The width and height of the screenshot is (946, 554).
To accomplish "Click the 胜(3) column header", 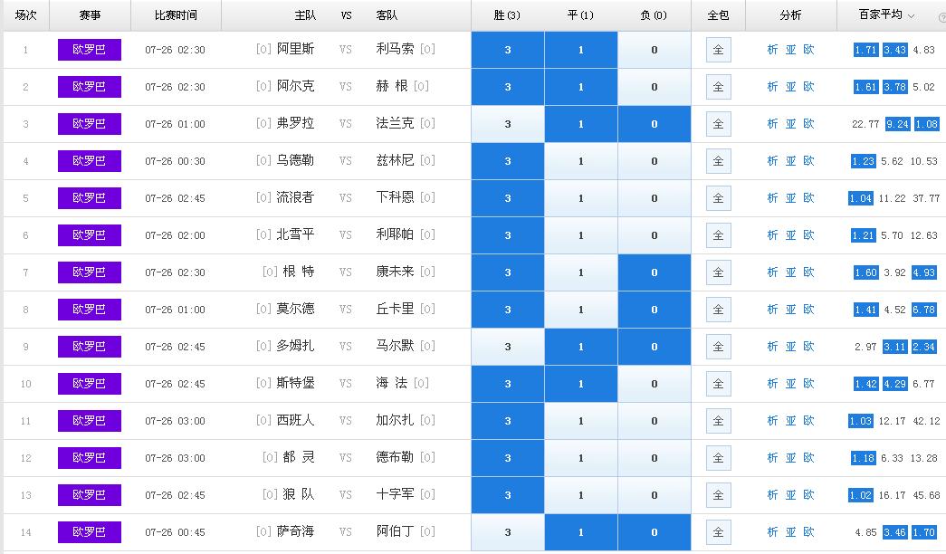I will 507,15.
